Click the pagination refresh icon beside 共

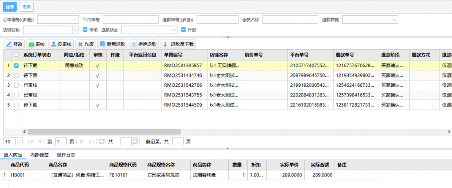click(102, 141)
